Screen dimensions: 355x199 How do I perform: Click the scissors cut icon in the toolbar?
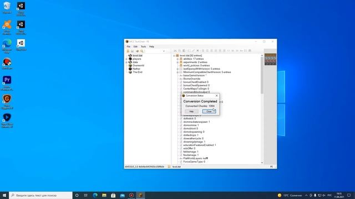coord(175,51)
